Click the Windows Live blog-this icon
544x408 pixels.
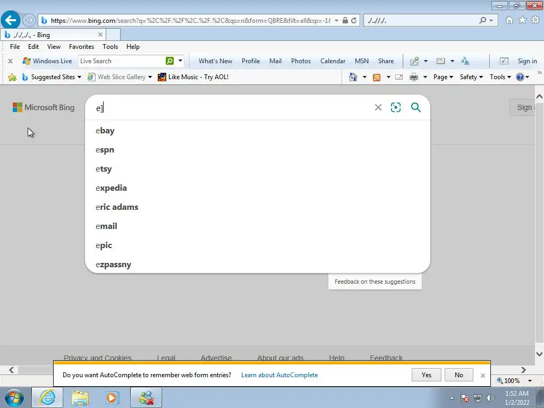click(414, 61)
